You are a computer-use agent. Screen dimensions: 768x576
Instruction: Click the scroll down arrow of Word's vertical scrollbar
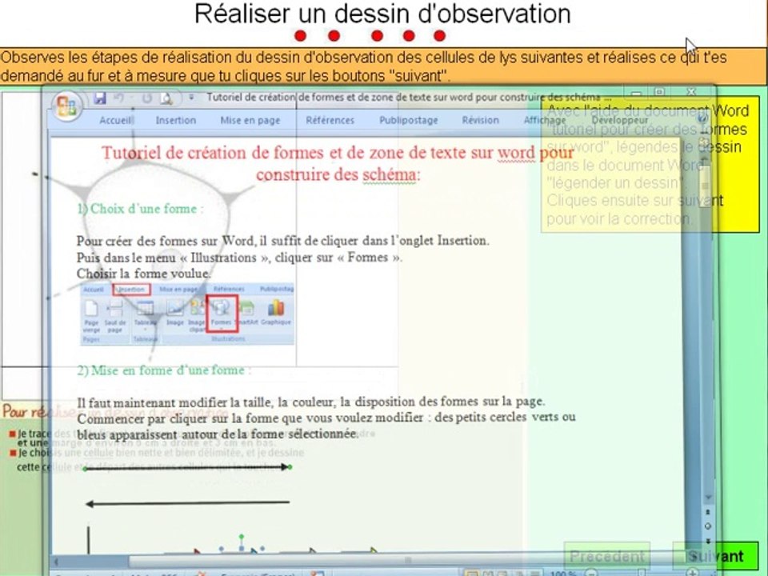coord(708,497)
